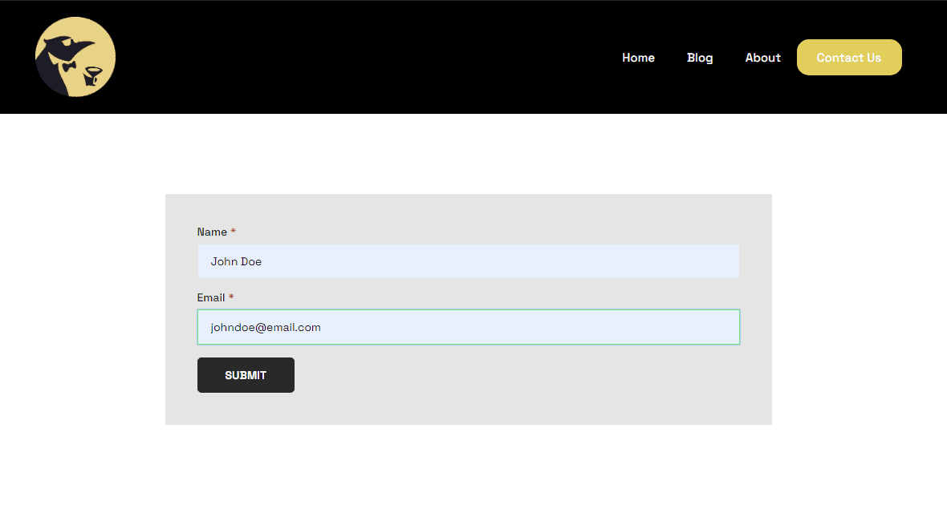Click the required asterisk beside Email
Screen dimensions: 947x529
[x=231, y=297]
